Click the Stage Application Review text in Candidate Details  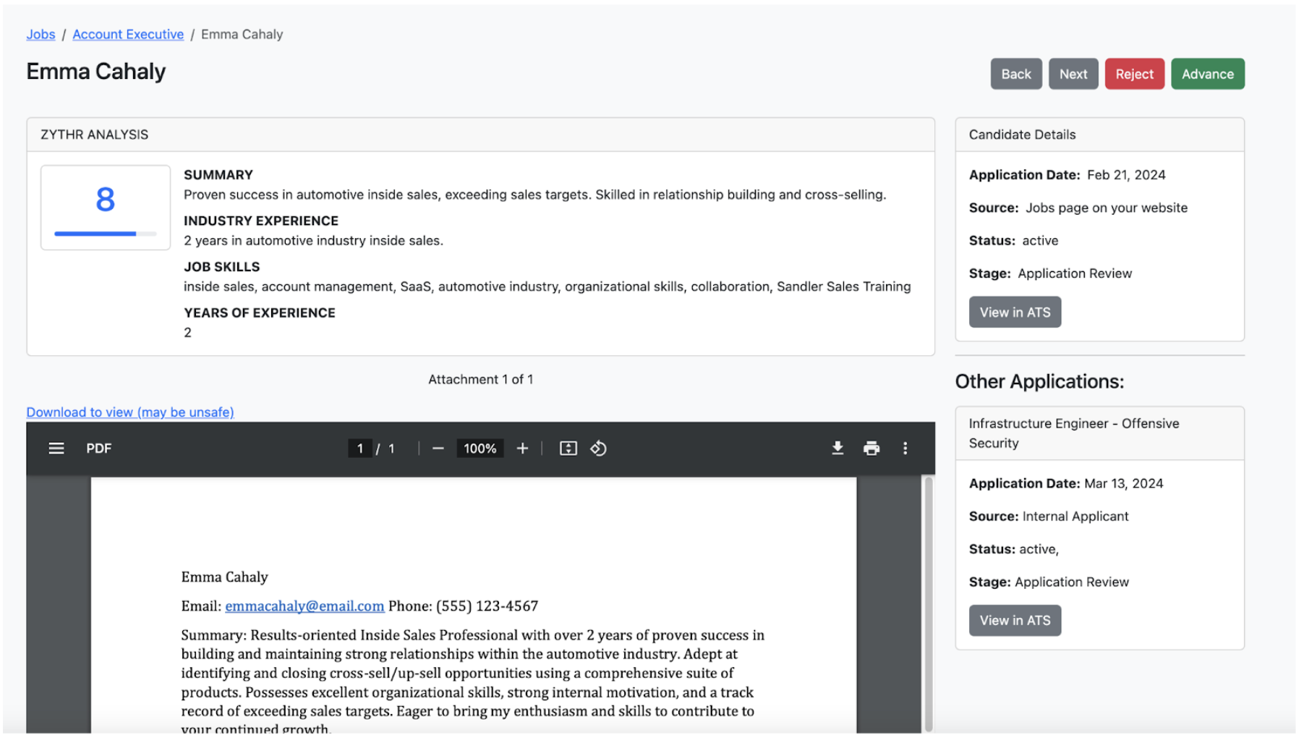(1050, 273)
